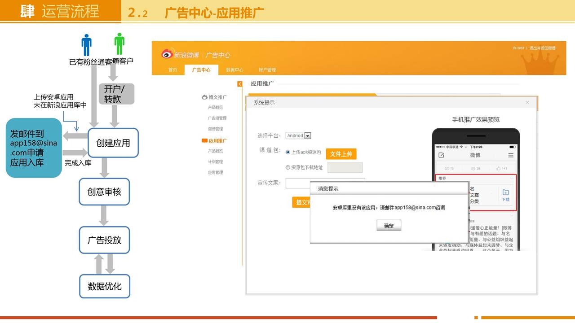575x323 pixels.
Task: Select the 资源包下载地址 radio button
Action: [x=288, y=167]
